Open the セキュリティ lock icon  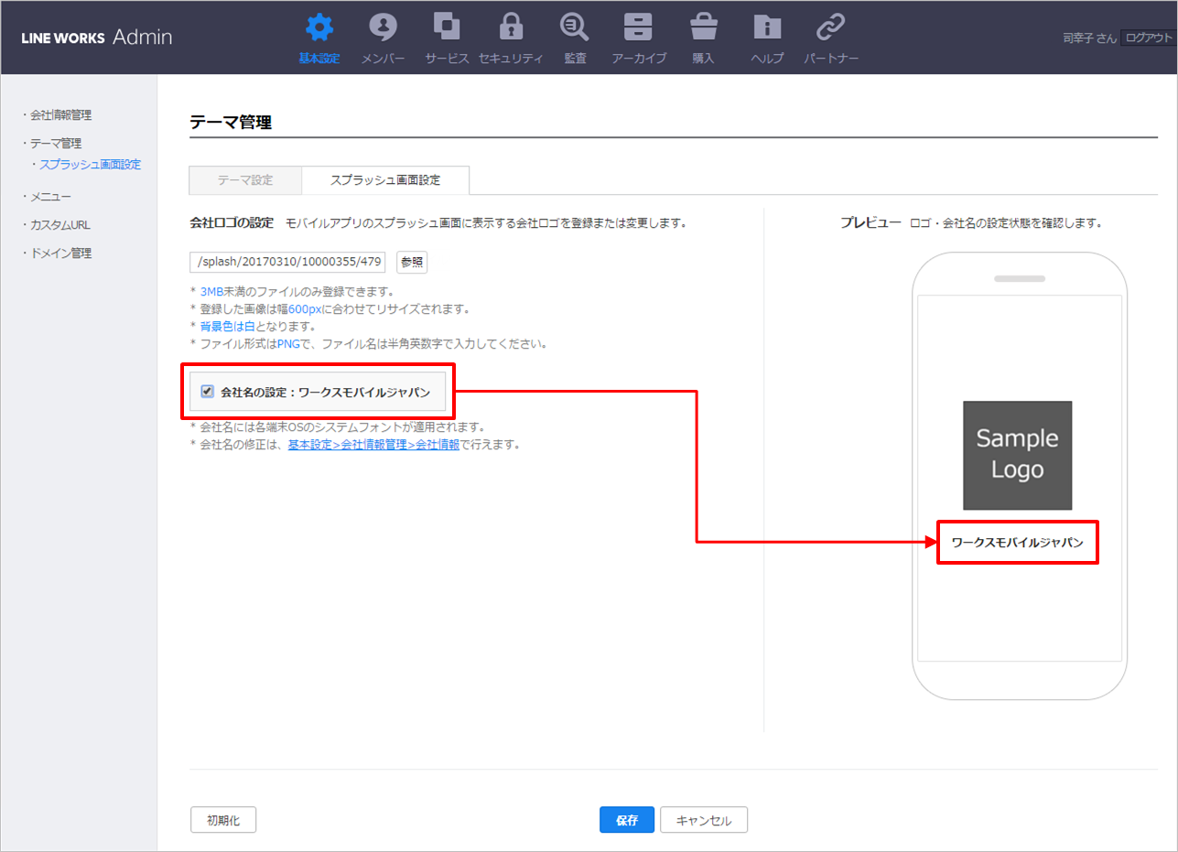click(x=511, y=27)
